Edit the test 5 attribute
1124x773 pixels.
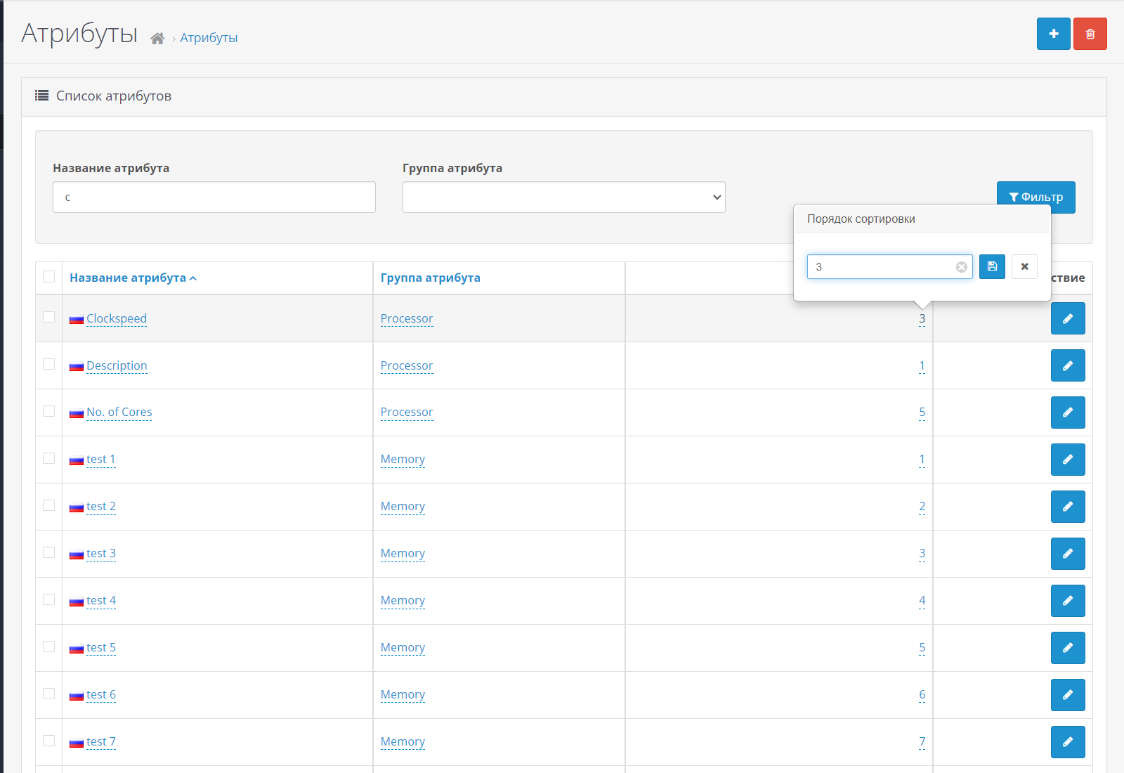[x=1068, y=648]
